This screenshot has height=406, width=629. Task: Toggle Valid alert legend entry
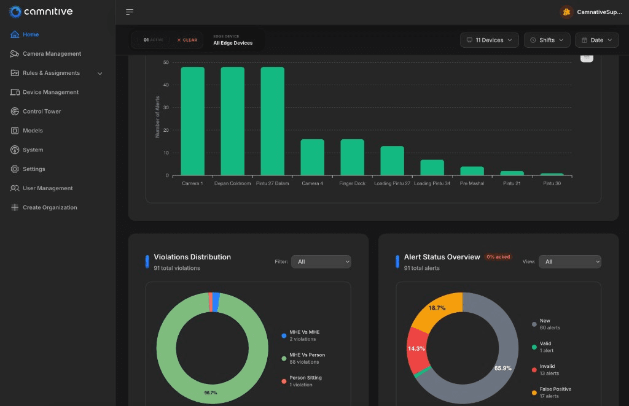coord(543,347)
